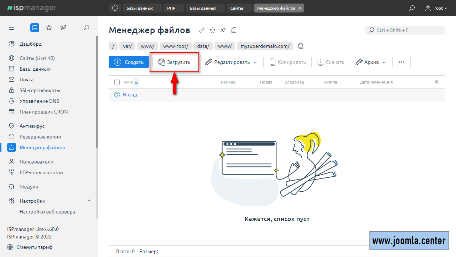Pin the File Manager page with pin icon
456x257 pixels.
[x=223, y=30]
